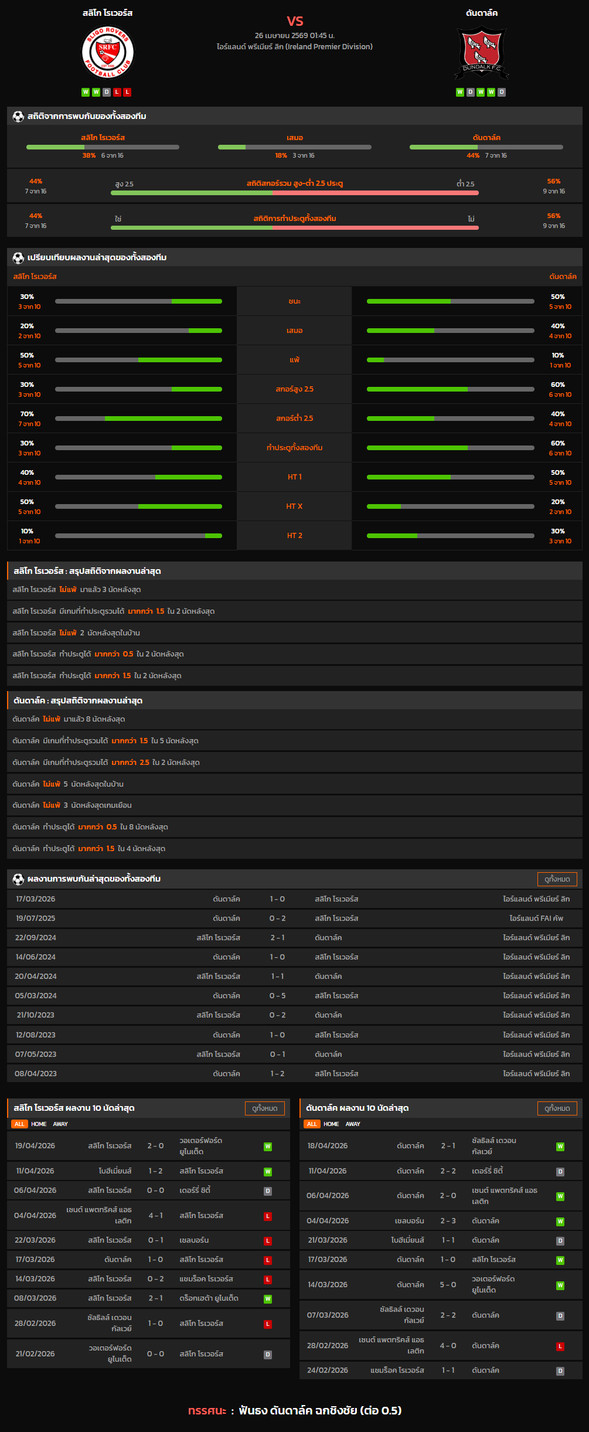The width and height of the screenshot is (589, 1432).
Task: Click the first green W badge under Sligo Rovers crest
Action: click(86, 92)
